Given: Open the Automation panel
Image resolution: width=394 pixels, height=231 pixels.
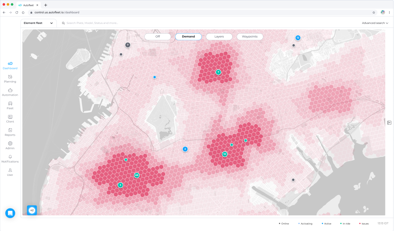Looking at the screenshot, I should [x=10, y=92].
